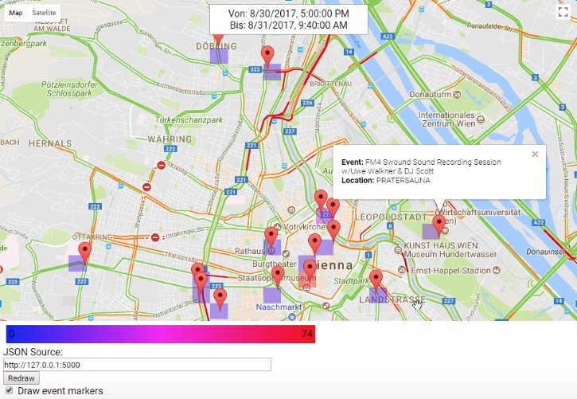Click the PRATERSAUNA location text

tap(403, 180)
